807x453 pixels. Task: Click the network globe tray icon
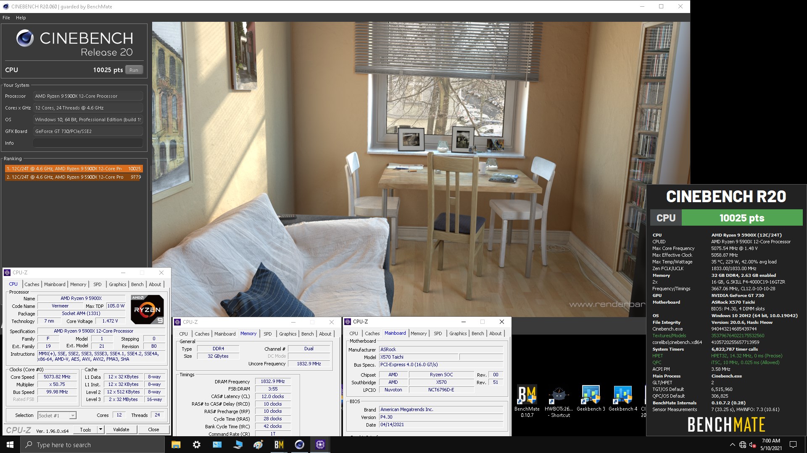[743, 445]
